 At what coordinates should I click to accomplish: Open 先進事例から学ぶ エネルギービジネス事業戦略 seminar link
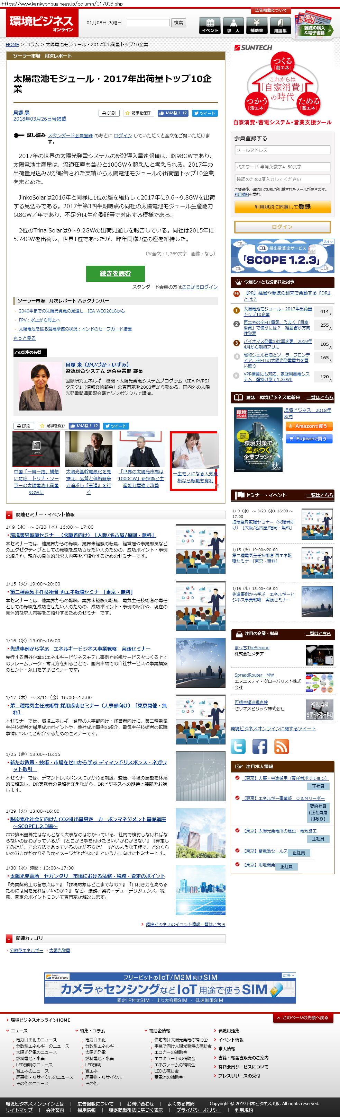80,649
